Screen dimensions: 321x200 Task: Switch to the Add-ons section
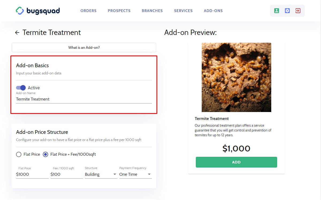(213, 11)
